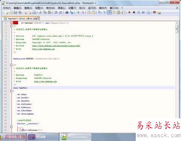
Task: Click the spell-check ABC toolbar icon
Action: (x=155, y=12)
